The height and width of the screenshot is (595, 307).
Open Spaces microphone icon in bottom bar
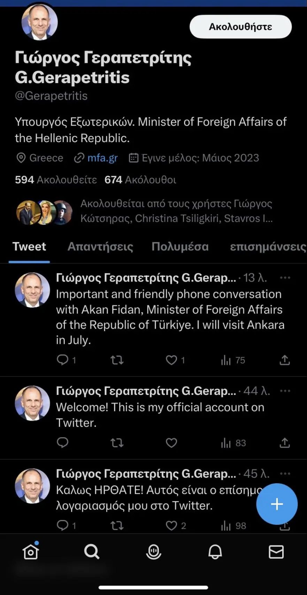click(x=153, y=552)
